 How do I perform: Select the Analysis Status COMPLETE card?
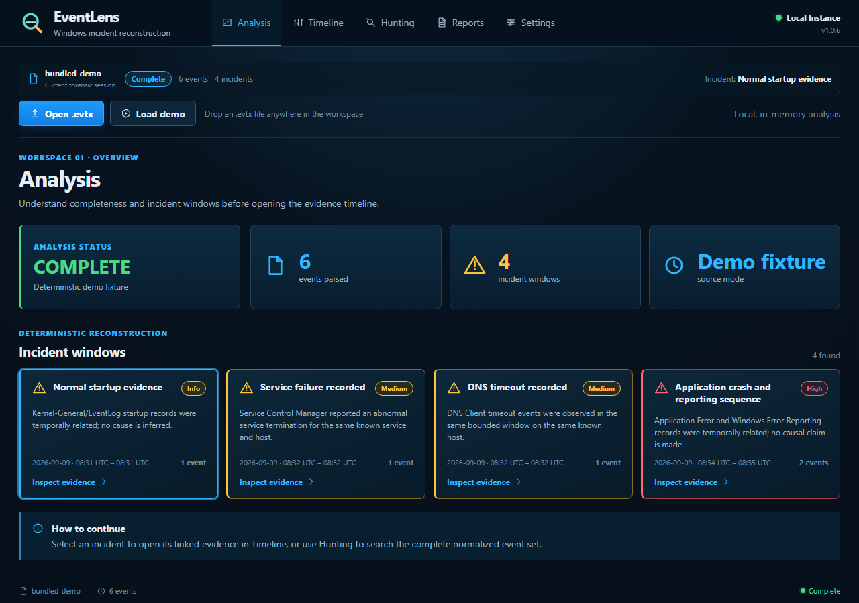(130, 267)
